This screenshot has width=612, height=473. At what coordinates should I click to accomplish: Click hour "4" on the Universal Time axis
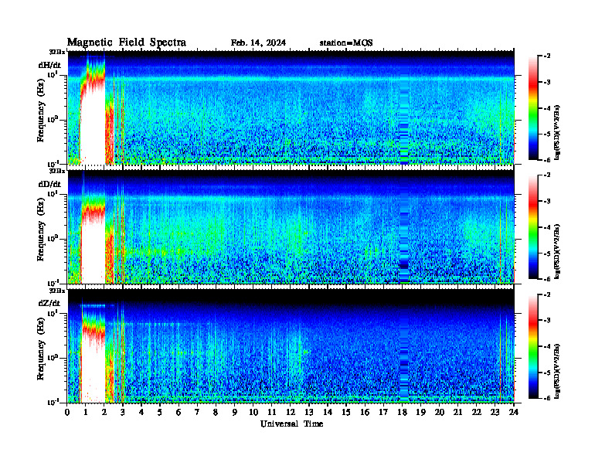pyautogui.click(x=141, y=413)
